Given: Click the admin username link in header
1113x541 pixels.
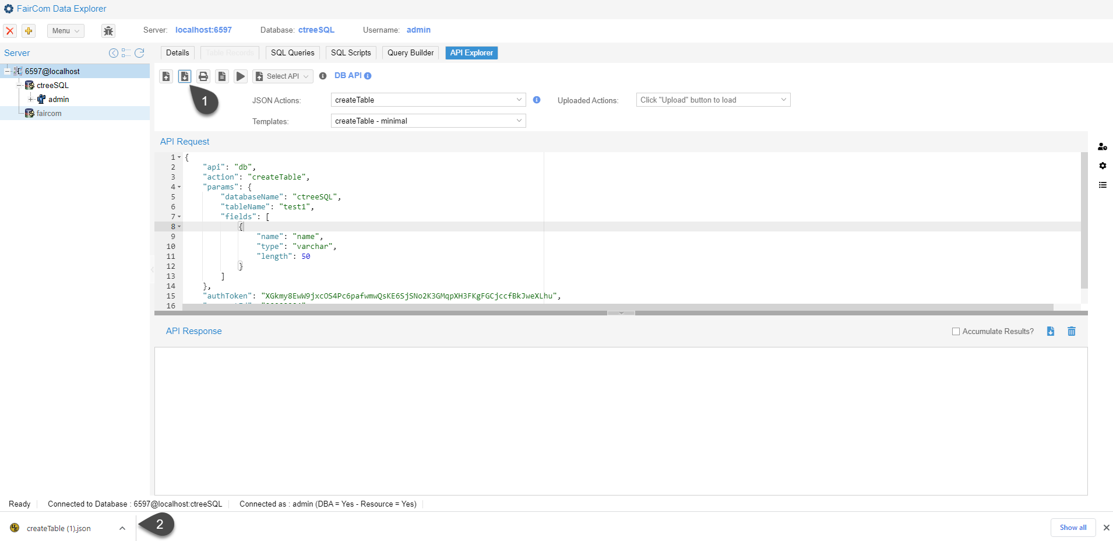Looking at the screenshot, I should (418, 30).
